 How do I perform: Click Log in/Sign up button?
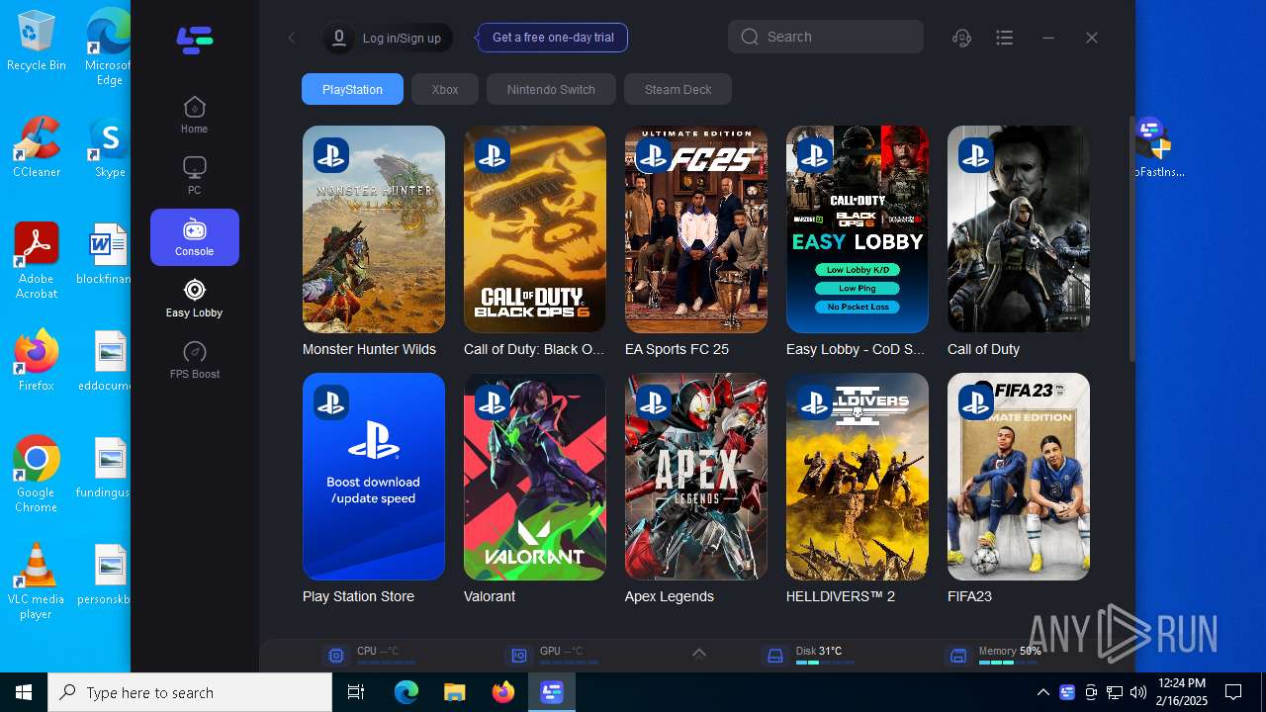click(x=388, y=38)
